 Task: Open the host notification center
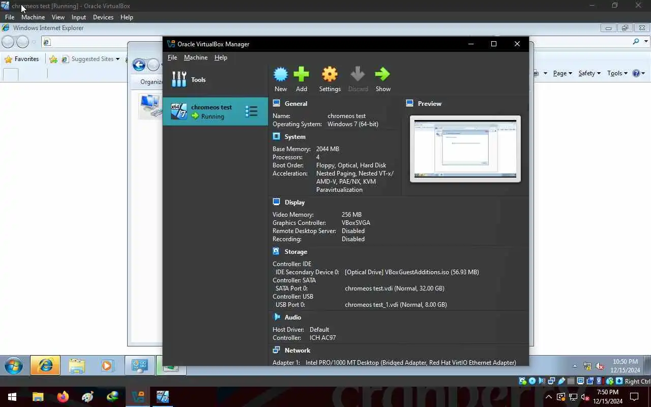click(x=634, y=396)
